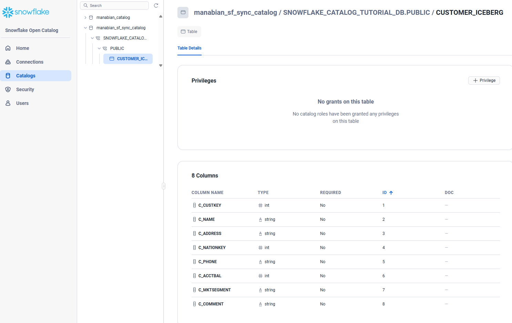The width and height of the screenshot is (512, 323).
Task: Click the Required value No for C_COMMENT
Action: (x=322, y=304)
